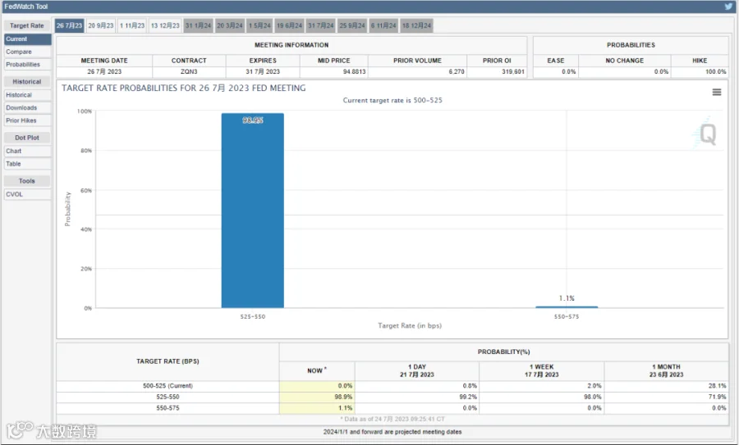
Task: Click the 1 WEEK 98.0% cell
Action: click(x=542, y=397)
